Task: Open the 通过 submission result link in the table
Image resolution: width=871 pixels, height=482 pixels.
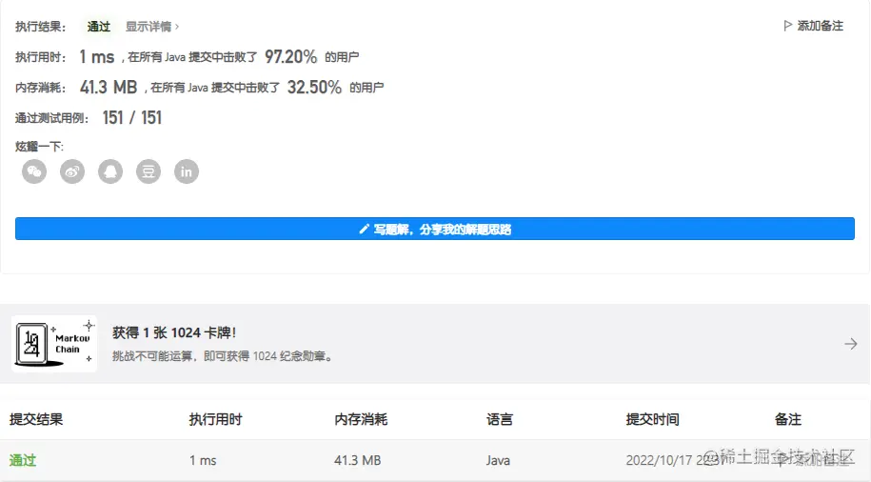Action: (x=23, y=460)
